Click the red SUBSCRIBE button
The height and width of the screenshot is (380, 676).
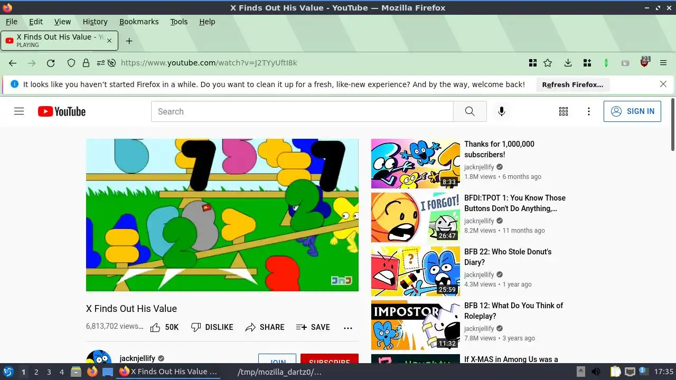330,359
